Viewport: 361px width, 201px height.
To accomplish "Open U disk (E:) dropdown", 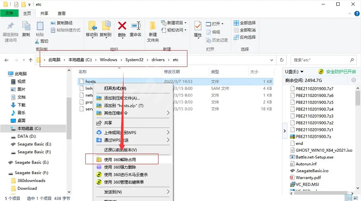I will [294, 72].
